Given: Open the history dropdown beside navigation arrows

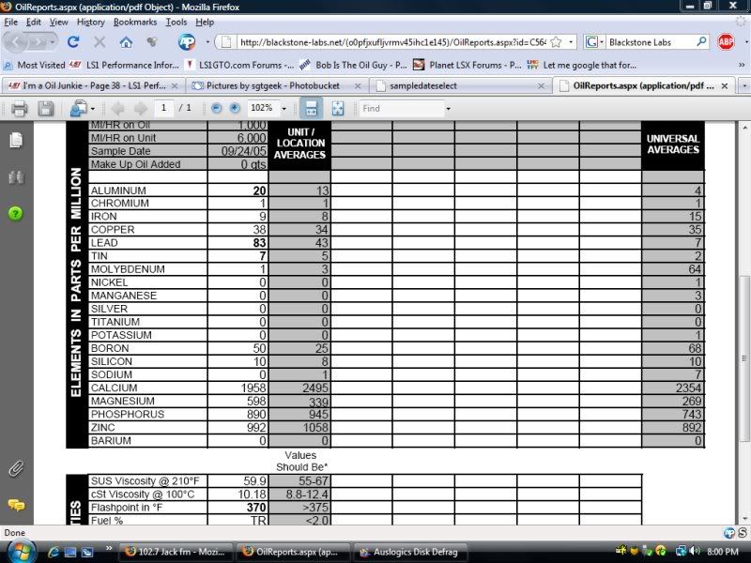Looking at the screenshot, I should 53,42.
